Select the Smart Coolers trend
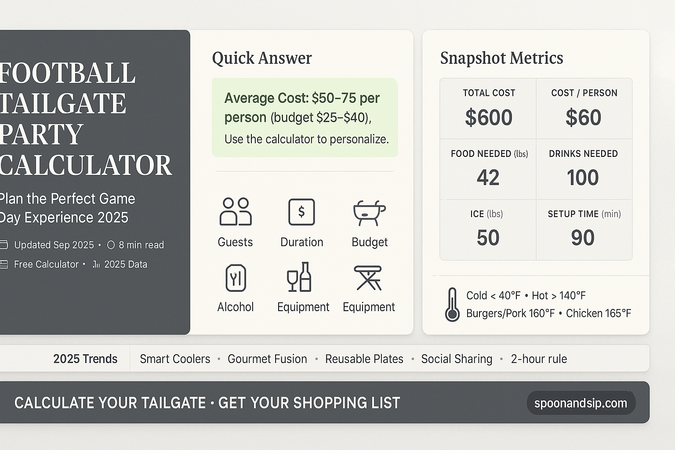 (x=175, y=359)
